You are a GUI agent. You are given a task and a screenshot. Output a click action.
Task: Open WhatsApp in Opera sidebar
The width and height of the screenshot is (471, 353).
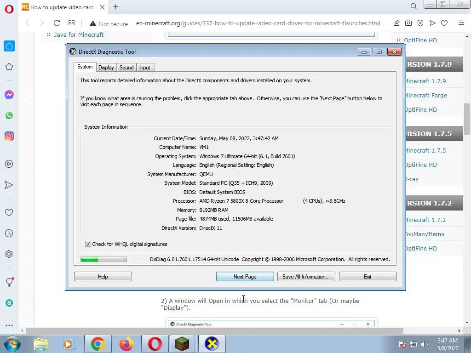9,115
